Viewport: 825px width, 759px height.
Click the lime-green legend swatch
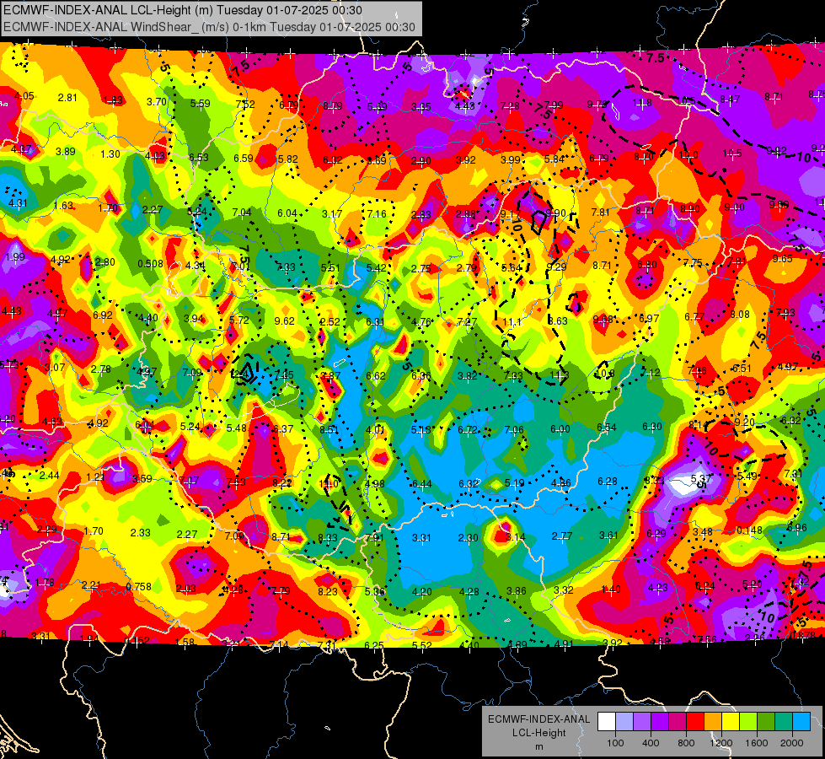point(748,722)
